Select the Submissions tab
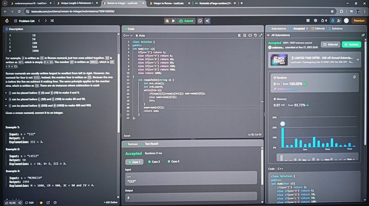 point(277,29)
